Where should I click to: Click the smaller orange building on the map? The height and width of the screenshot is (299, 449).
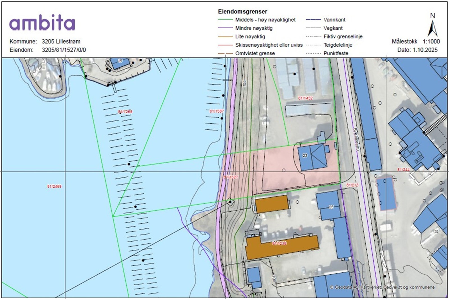(x=272, y=204)
